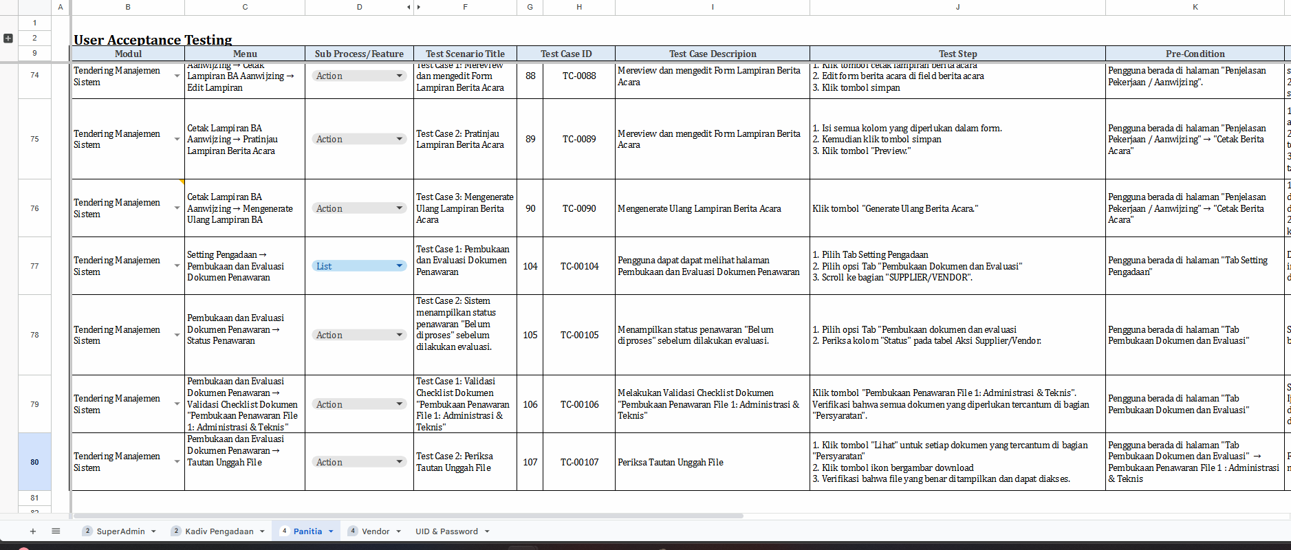Screen dimensions: 1291x550
Task: Select row 80 header
Action: pos(34,462)
